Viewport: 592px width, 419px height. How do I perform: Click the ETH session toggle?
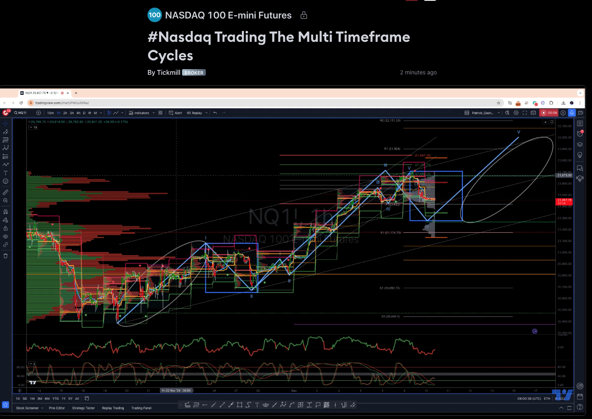click(x=547, y=398)
